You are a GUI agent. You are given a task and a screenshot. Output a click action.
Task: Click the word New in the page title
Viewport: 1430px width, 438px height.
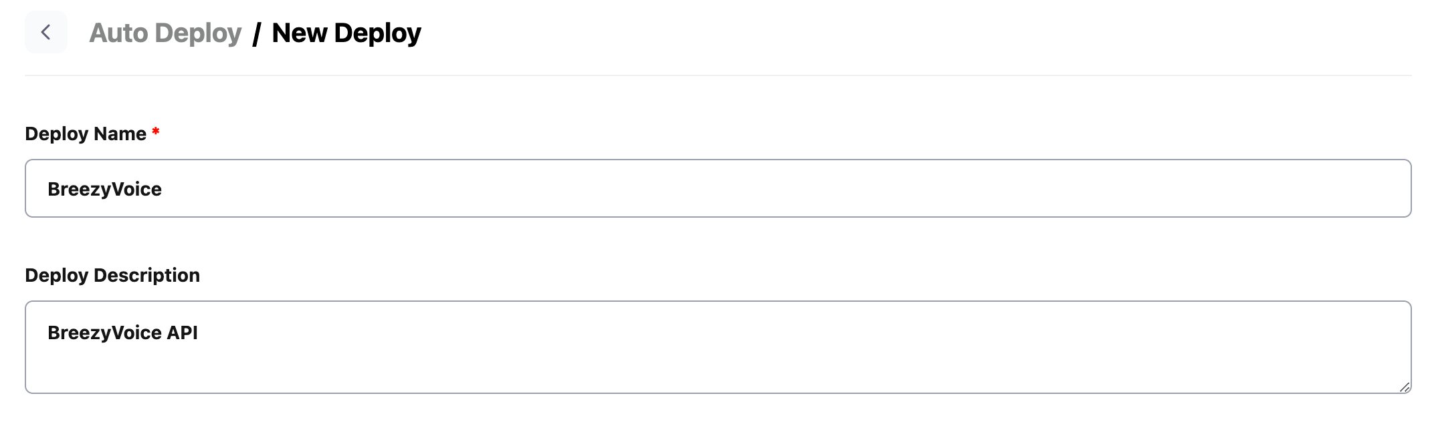pyautogui.click(x=299, y=33)
